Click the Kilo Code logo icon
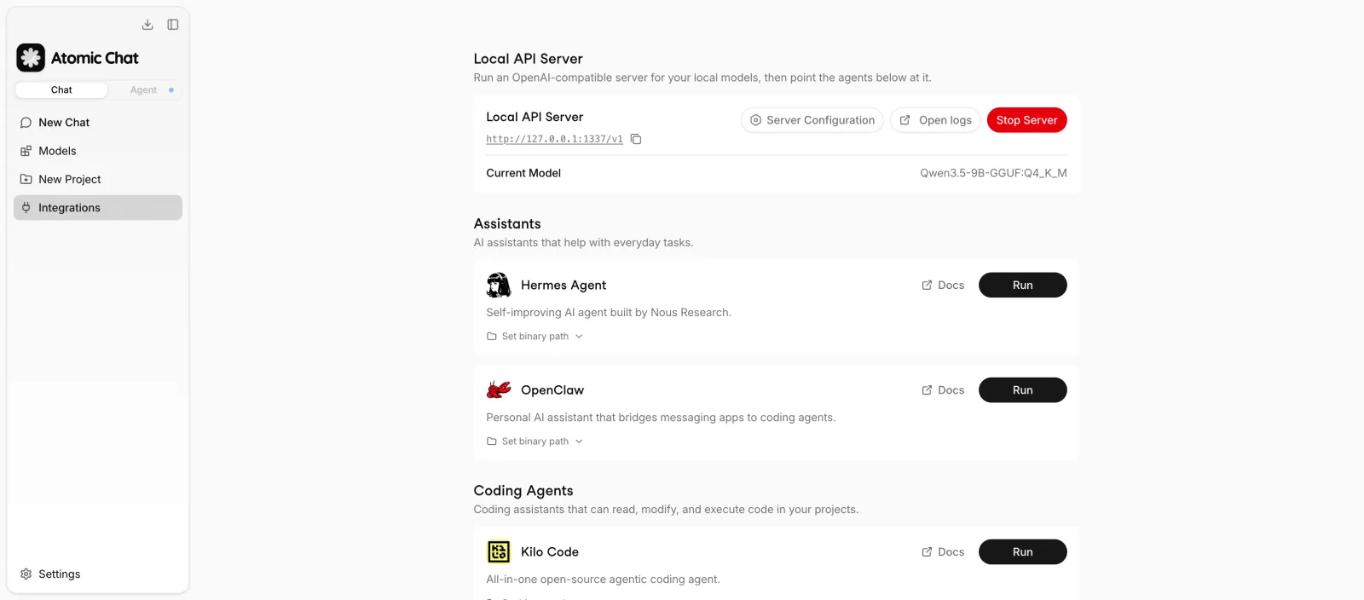Viewport: 1364px width, 600px height. [499, 552]
